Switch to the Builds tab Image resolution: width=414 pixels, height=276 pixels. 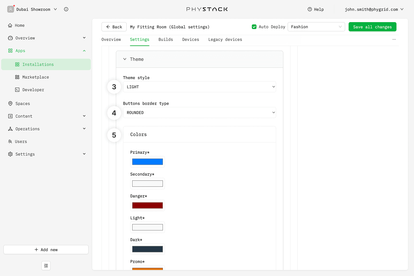(x=166, y=39)
